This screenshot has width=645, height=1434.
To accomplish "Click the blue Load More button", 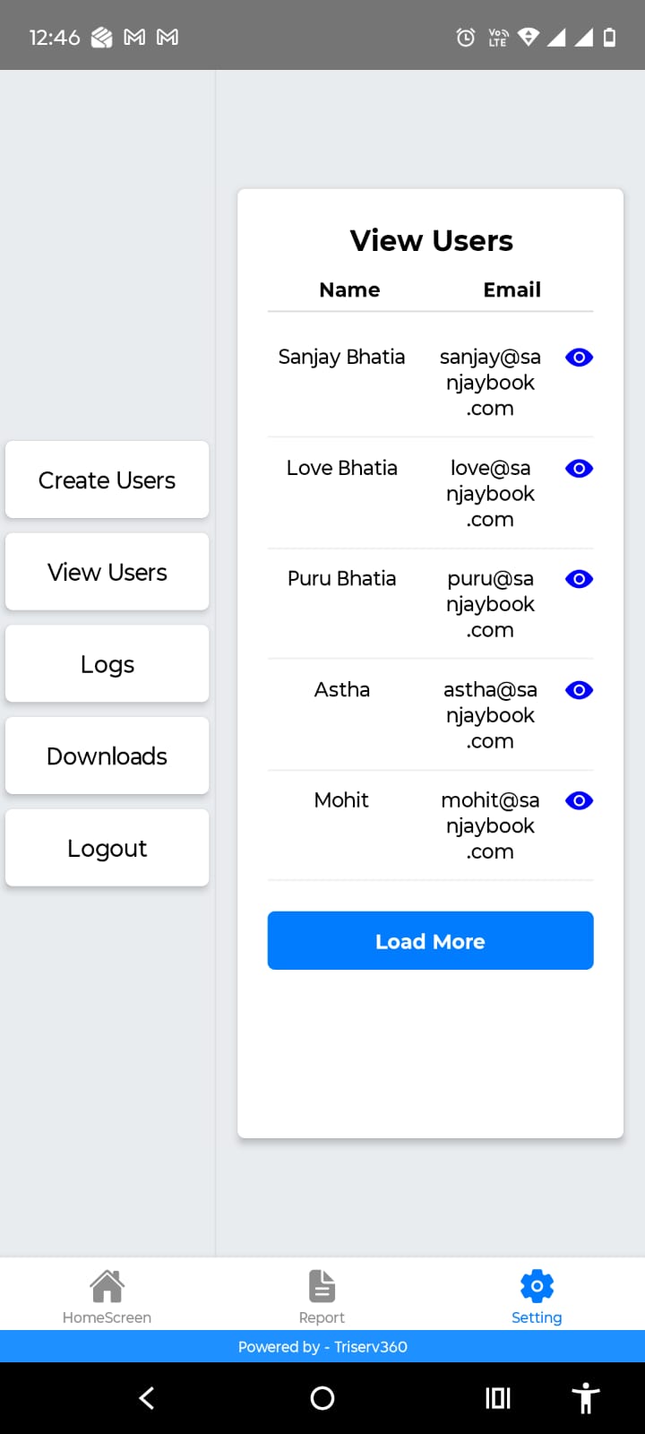I will (x=430, y=941).
